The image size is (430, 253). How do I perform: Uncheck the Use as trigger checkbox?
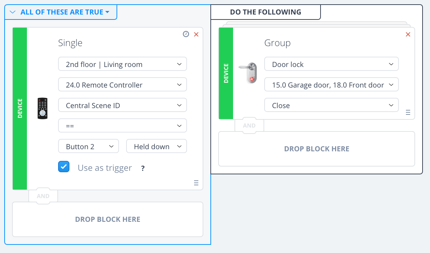click(x=64, y=167)
